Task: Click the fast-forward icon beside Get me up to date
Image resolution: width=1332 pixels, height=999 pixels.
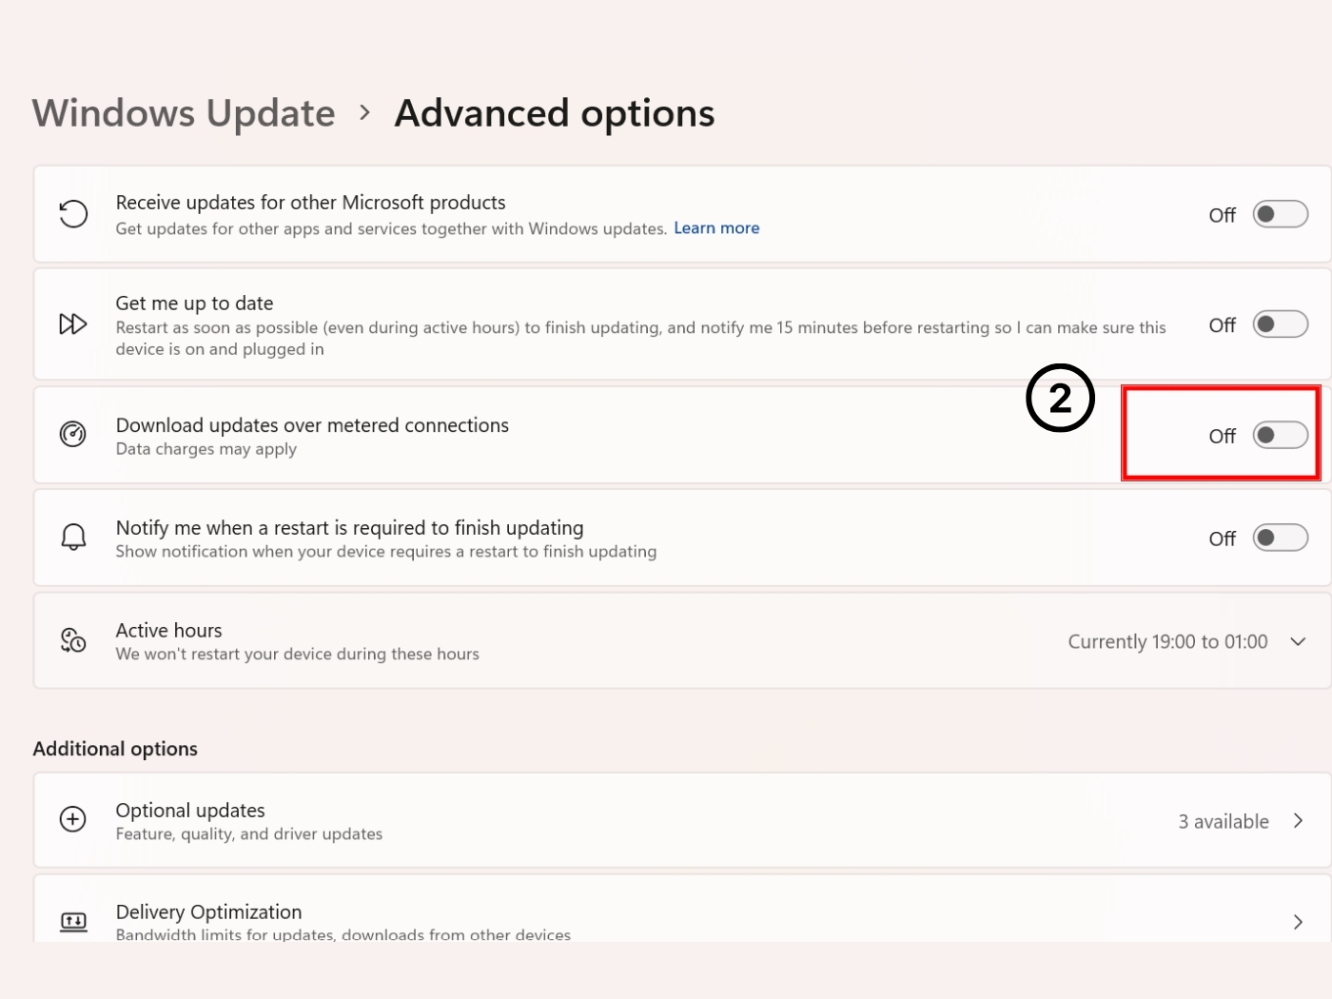Action: coord(73,324)
